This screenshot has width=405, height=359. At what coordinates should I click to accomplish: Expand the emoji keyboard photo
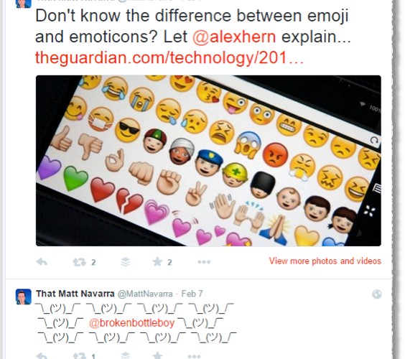pos(208,161)
